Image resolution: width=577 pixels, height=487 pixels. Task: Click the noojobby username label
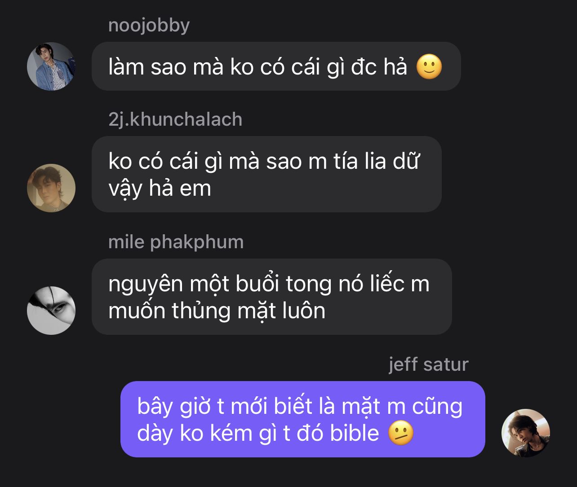pos(149,25)
